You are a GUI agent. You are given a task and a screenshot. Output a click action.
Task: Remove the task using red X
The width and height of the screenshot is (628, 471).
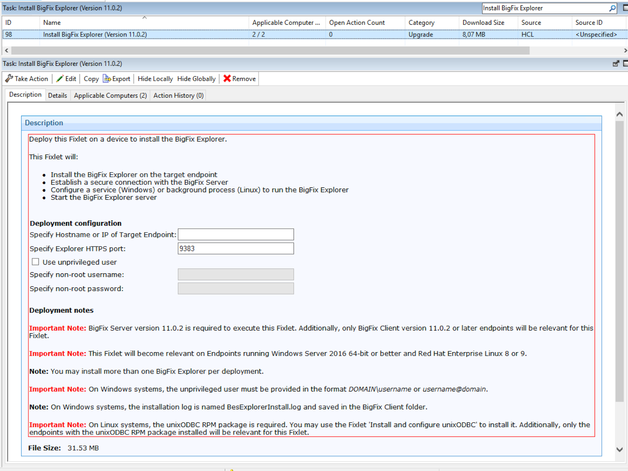coord(239,79)
